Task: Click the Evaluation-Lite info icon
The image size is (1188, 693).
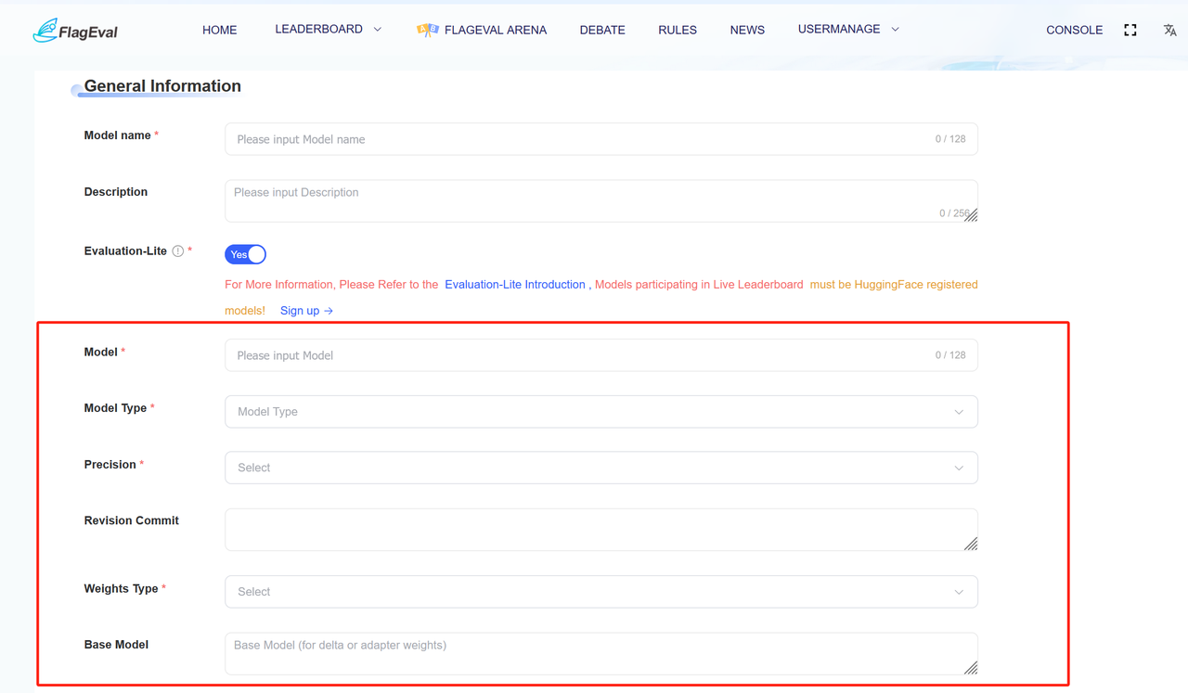Action: [178, 251]
